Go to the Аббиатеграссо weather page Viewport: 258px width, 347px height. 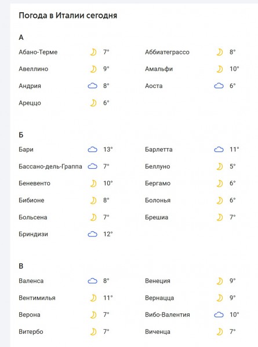coord(168,52)
